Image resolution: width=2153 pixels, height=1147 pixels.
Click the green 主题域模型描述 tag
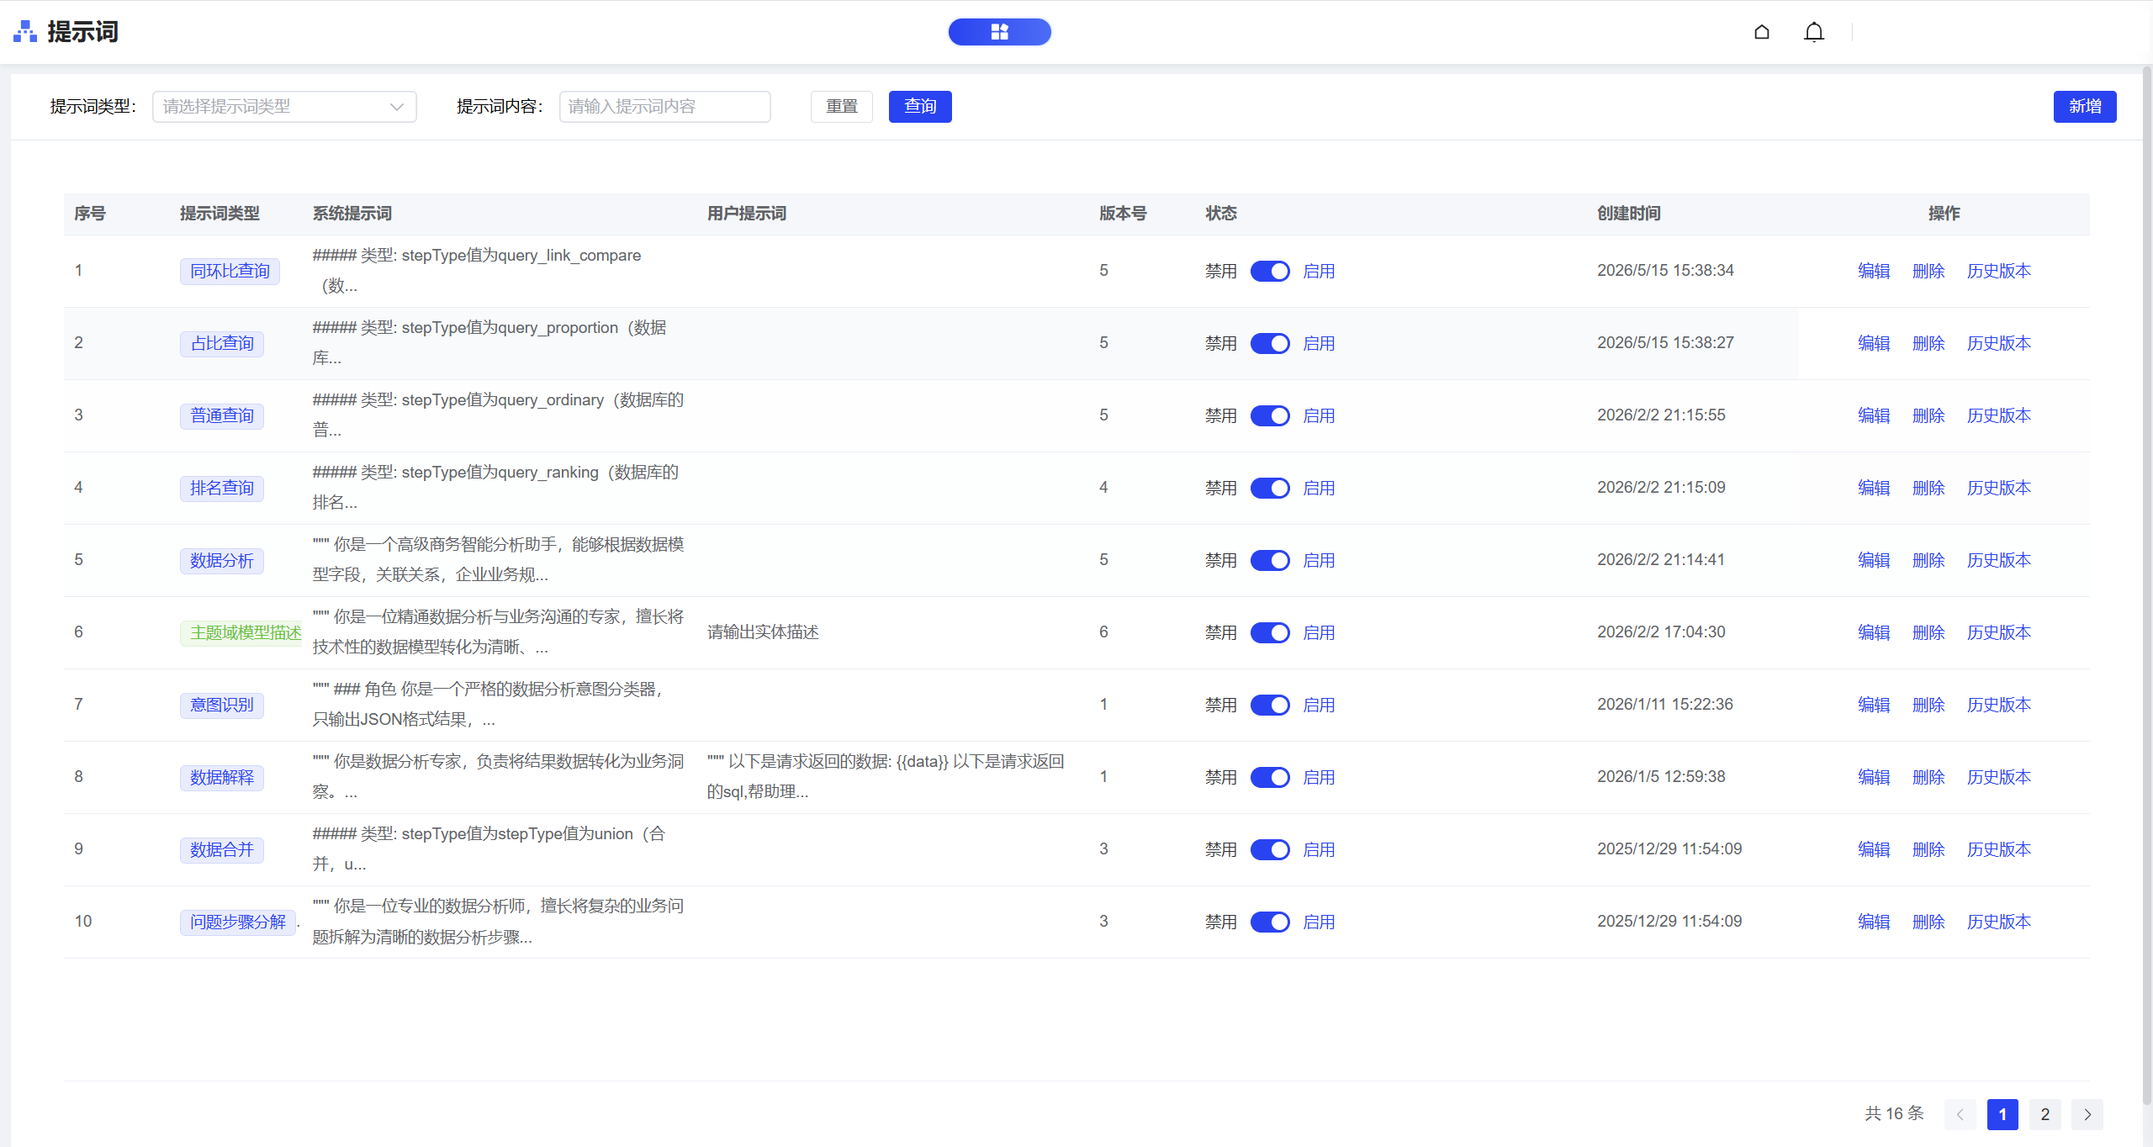(241, 633)
